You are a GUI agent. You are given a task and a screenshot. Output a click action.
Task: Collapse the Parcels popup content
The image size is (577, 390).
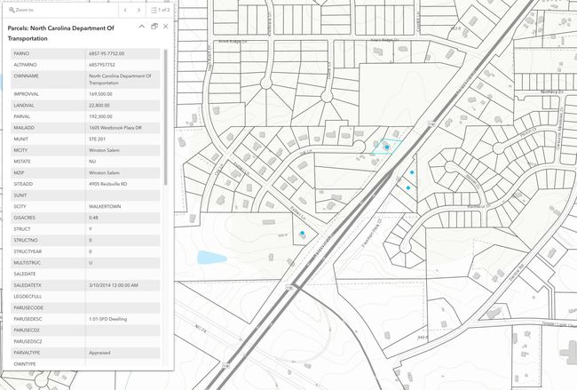[x=140, y=27]
